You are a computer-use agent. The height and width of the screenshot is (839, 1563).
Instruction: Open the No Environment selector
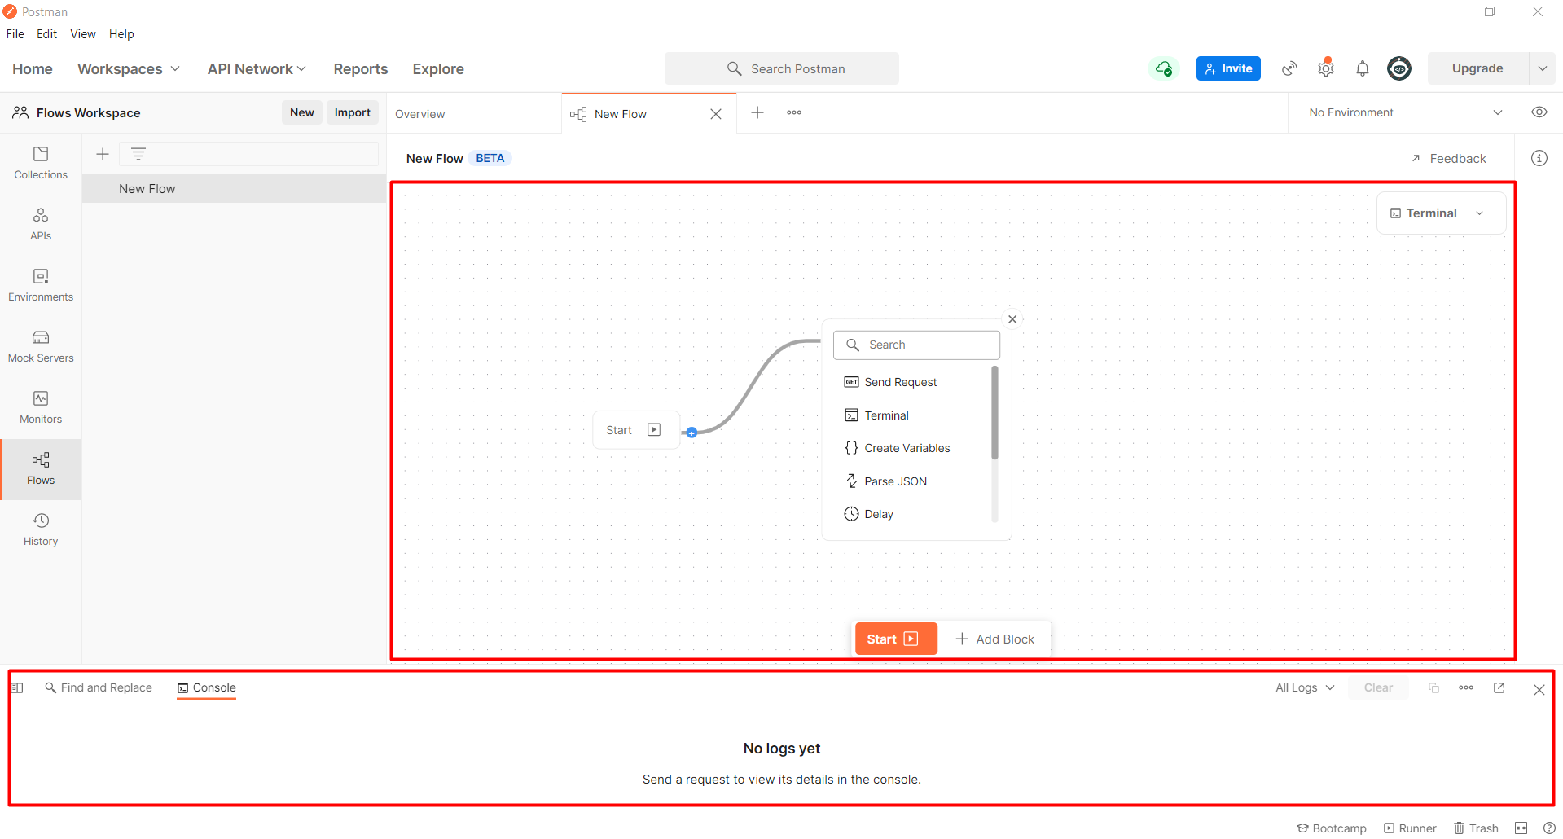(x=1403, y=112)
